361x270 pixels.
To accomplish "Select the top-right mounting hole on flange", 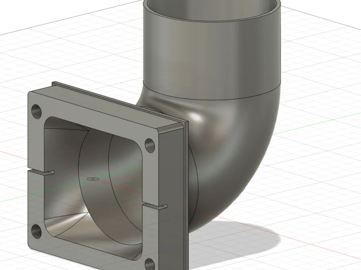I will (x=150, y=145).
